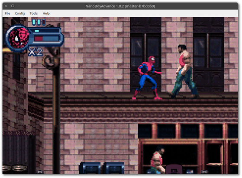Minimize the NanoBoyAdvance window
The height and width of the screenshot is (178, 242).
click(19, 6)
